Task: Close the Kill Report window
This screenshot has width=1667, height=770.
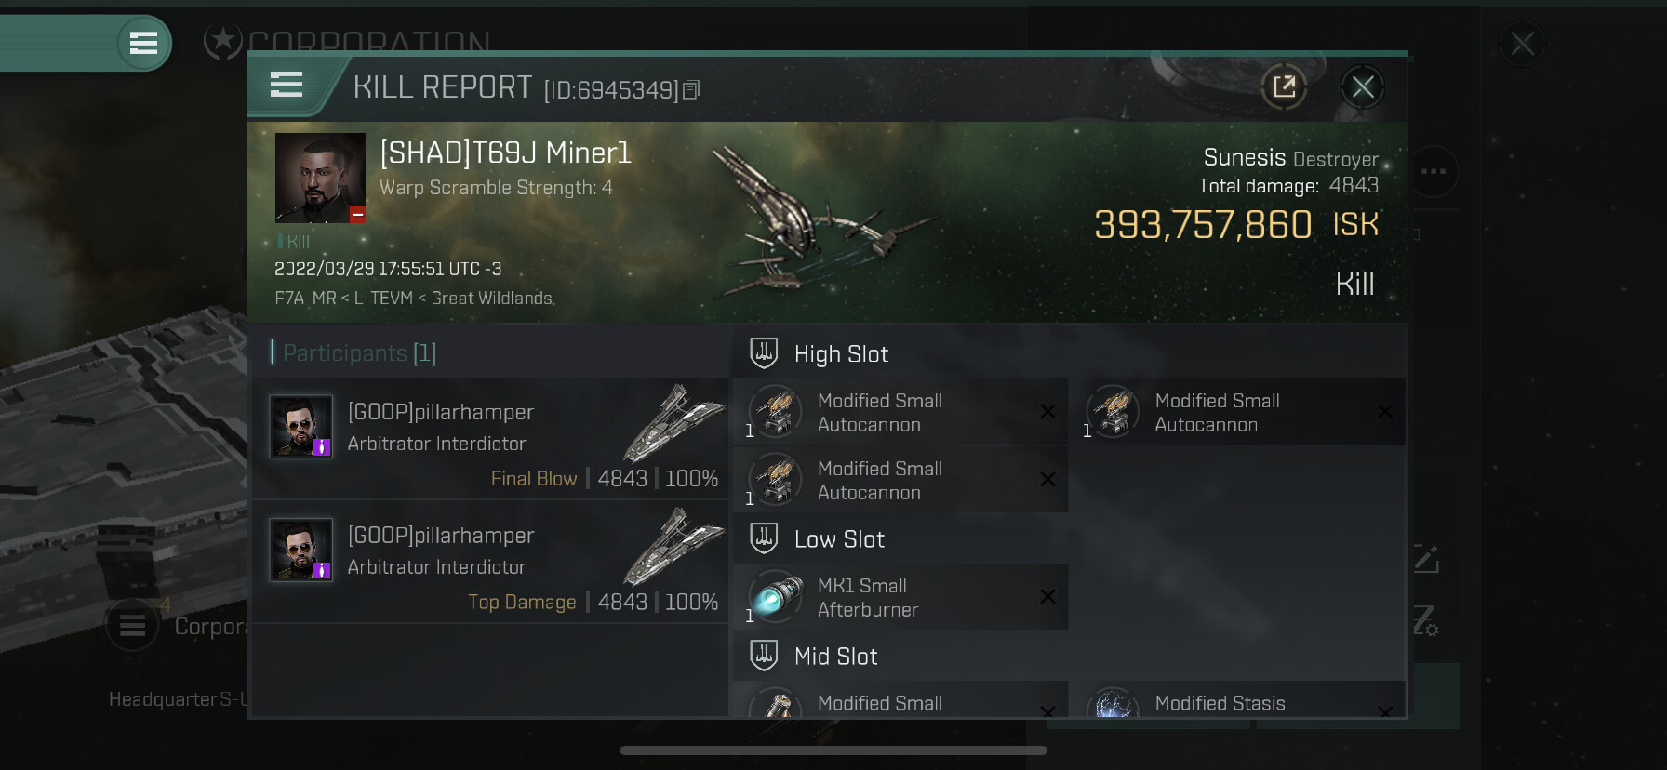Action: click(1363, 87)
